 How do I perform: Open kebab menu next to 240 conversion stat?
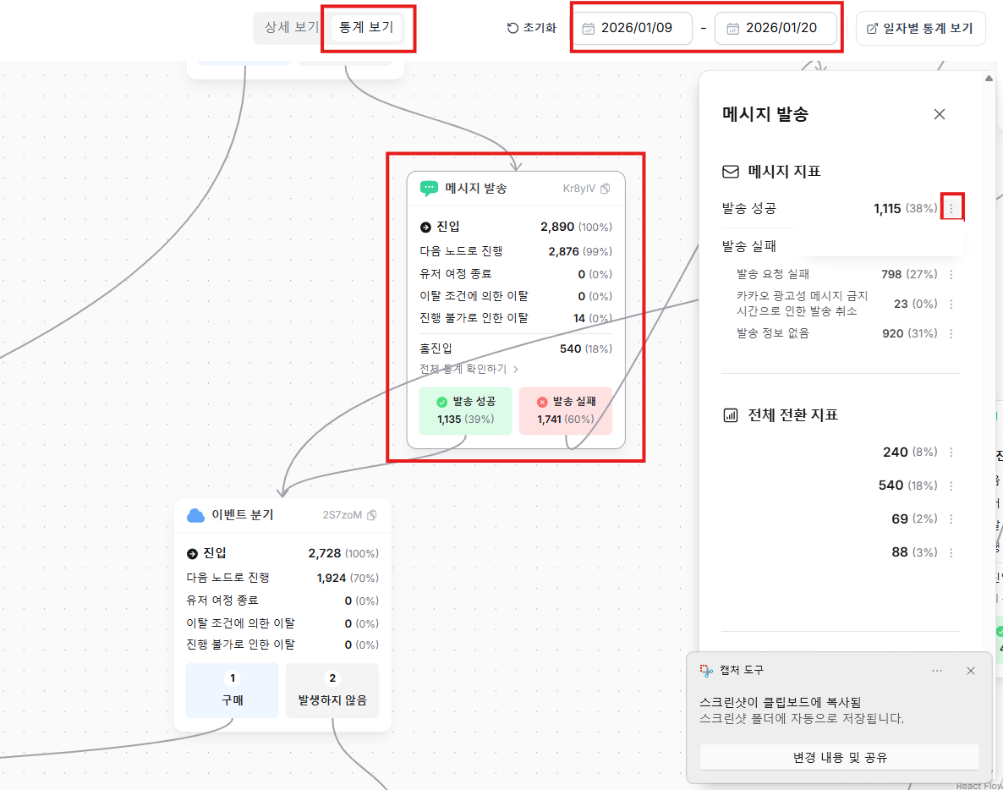click(x=950, y=452)
